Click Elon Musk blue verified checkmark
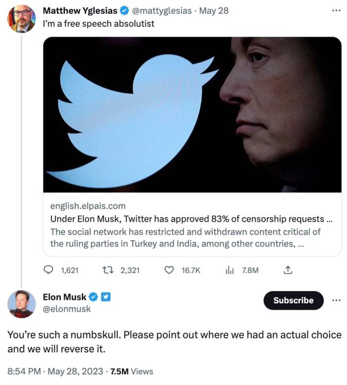347x385 pixels. [93, 297]
